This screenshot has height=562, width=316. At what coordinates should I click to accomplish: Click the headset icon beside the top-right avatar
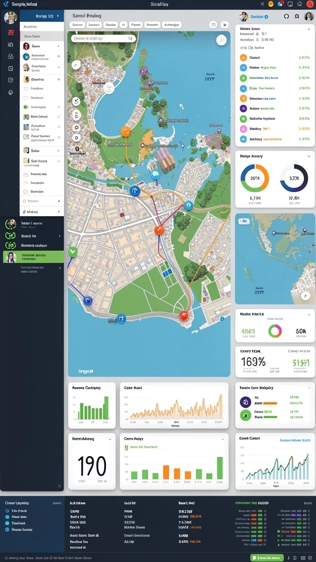(286, 16)
